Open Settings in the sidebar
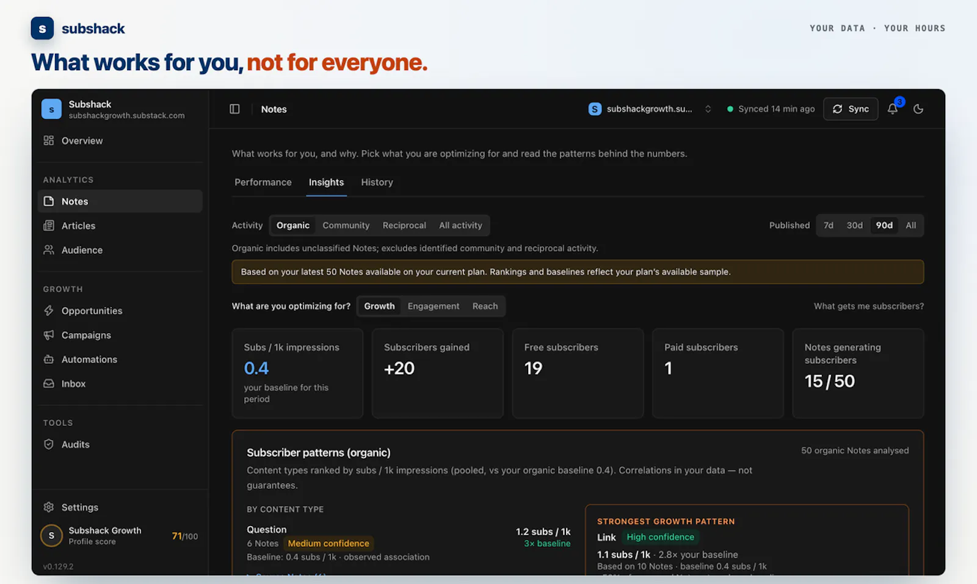This screenshot has height=584, width=977. tap(120, 507)
